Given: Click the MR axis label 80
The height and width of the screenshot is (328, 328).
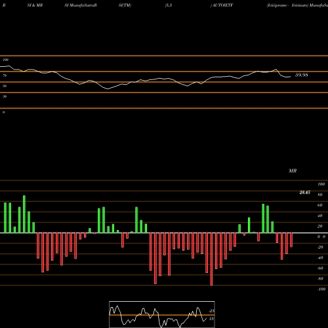Looking at the screenshot, I should tap(320, 195).
